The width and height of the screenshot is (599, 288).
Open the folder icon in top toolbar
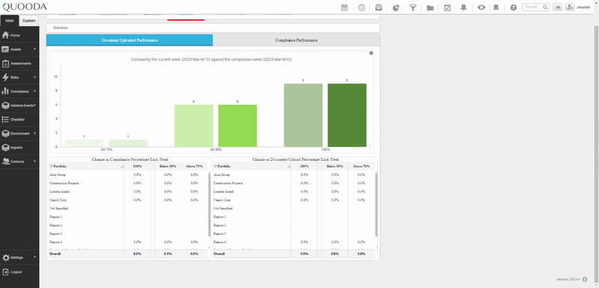click(x=430, y=7)
